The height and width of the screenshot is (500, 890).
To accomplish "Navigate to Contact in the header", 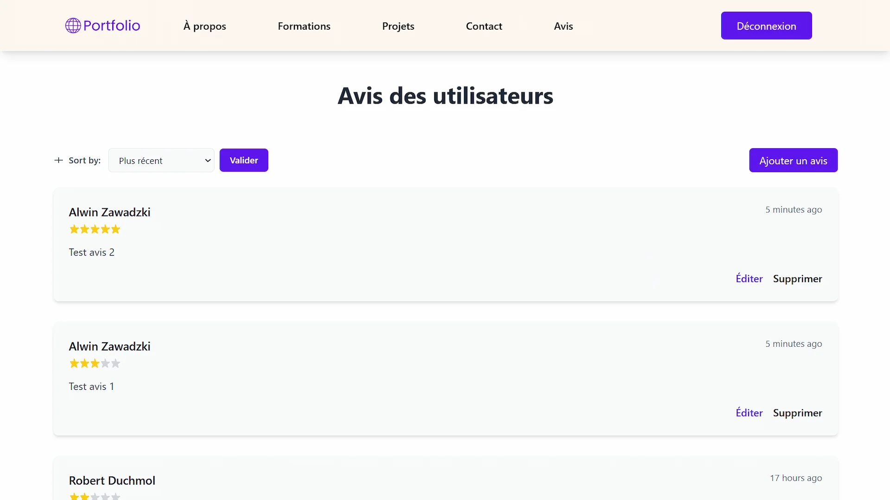I will click(484, 26).
